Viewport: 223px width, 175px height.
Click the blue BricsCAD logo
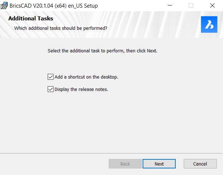[x=209, y=24]
